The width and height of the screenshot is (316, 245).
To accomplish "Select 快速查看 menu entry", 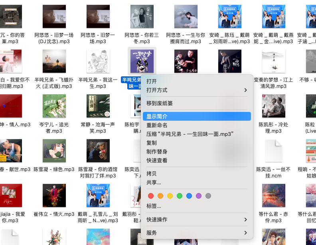I will pyautogui.click(x=197, y=160).
